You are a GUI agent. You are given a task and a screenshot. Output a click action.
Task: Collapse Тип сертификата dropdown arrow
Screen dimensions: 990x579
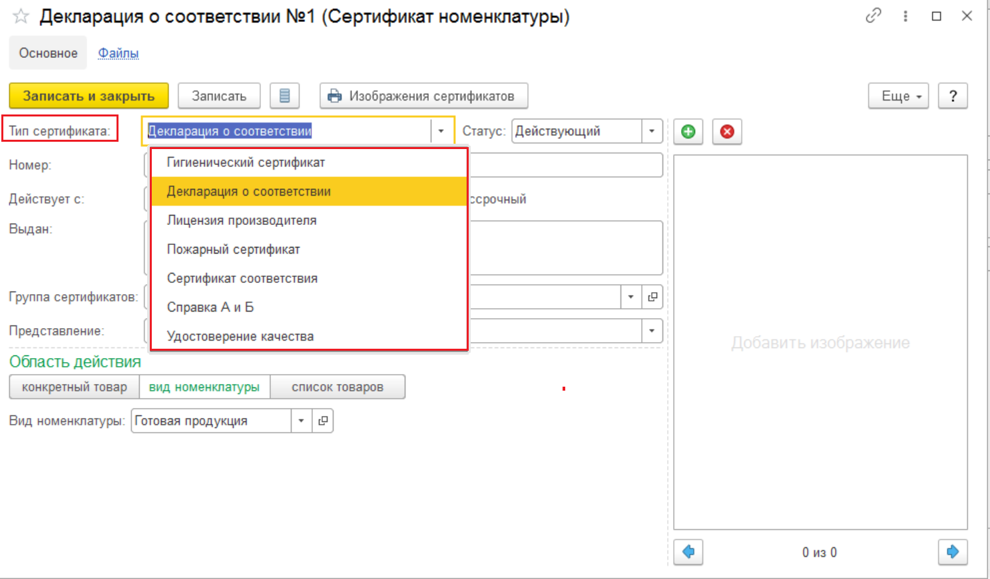pos(441,131)
